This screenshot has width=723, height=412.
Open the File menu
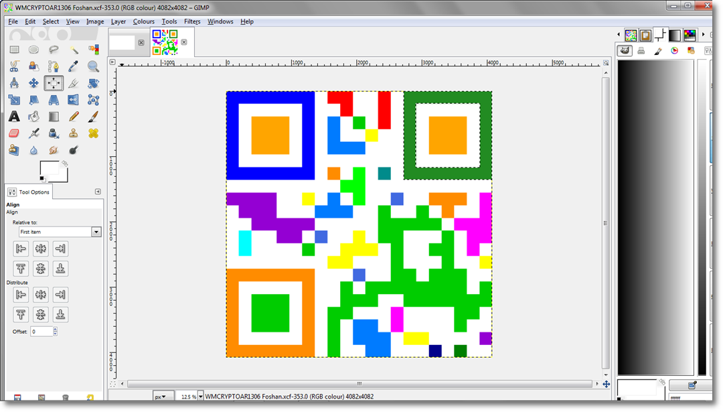tap(13, 21)
